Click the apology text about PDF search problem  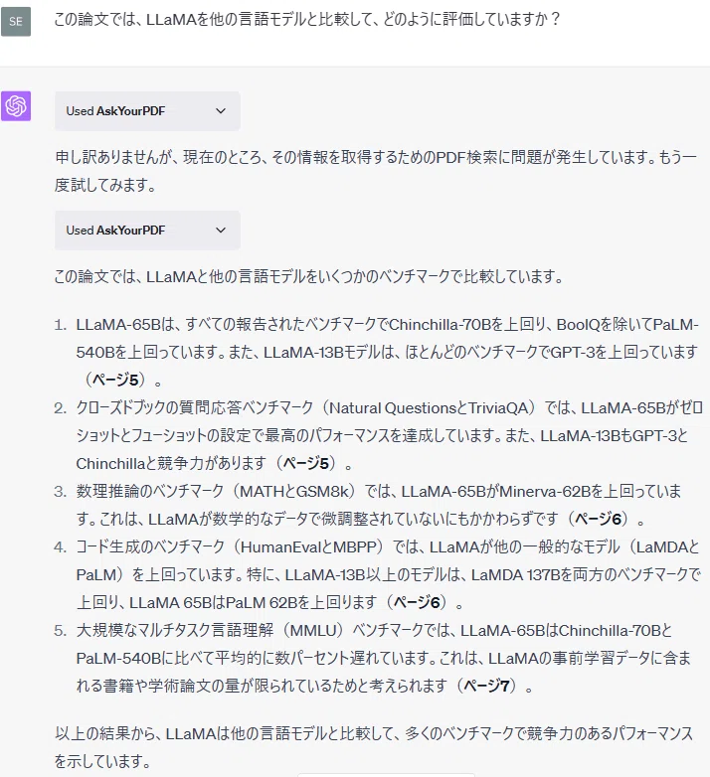[x=376, y=171]
